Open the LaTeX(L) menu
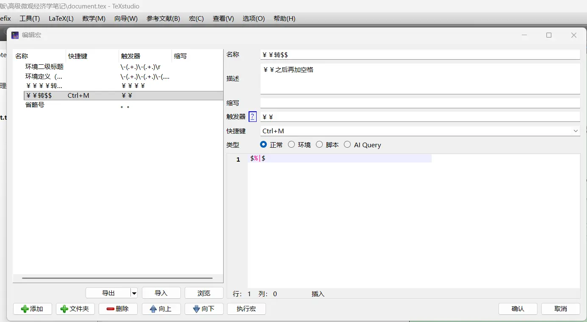587x322 pixels. [x=61, y=19]
